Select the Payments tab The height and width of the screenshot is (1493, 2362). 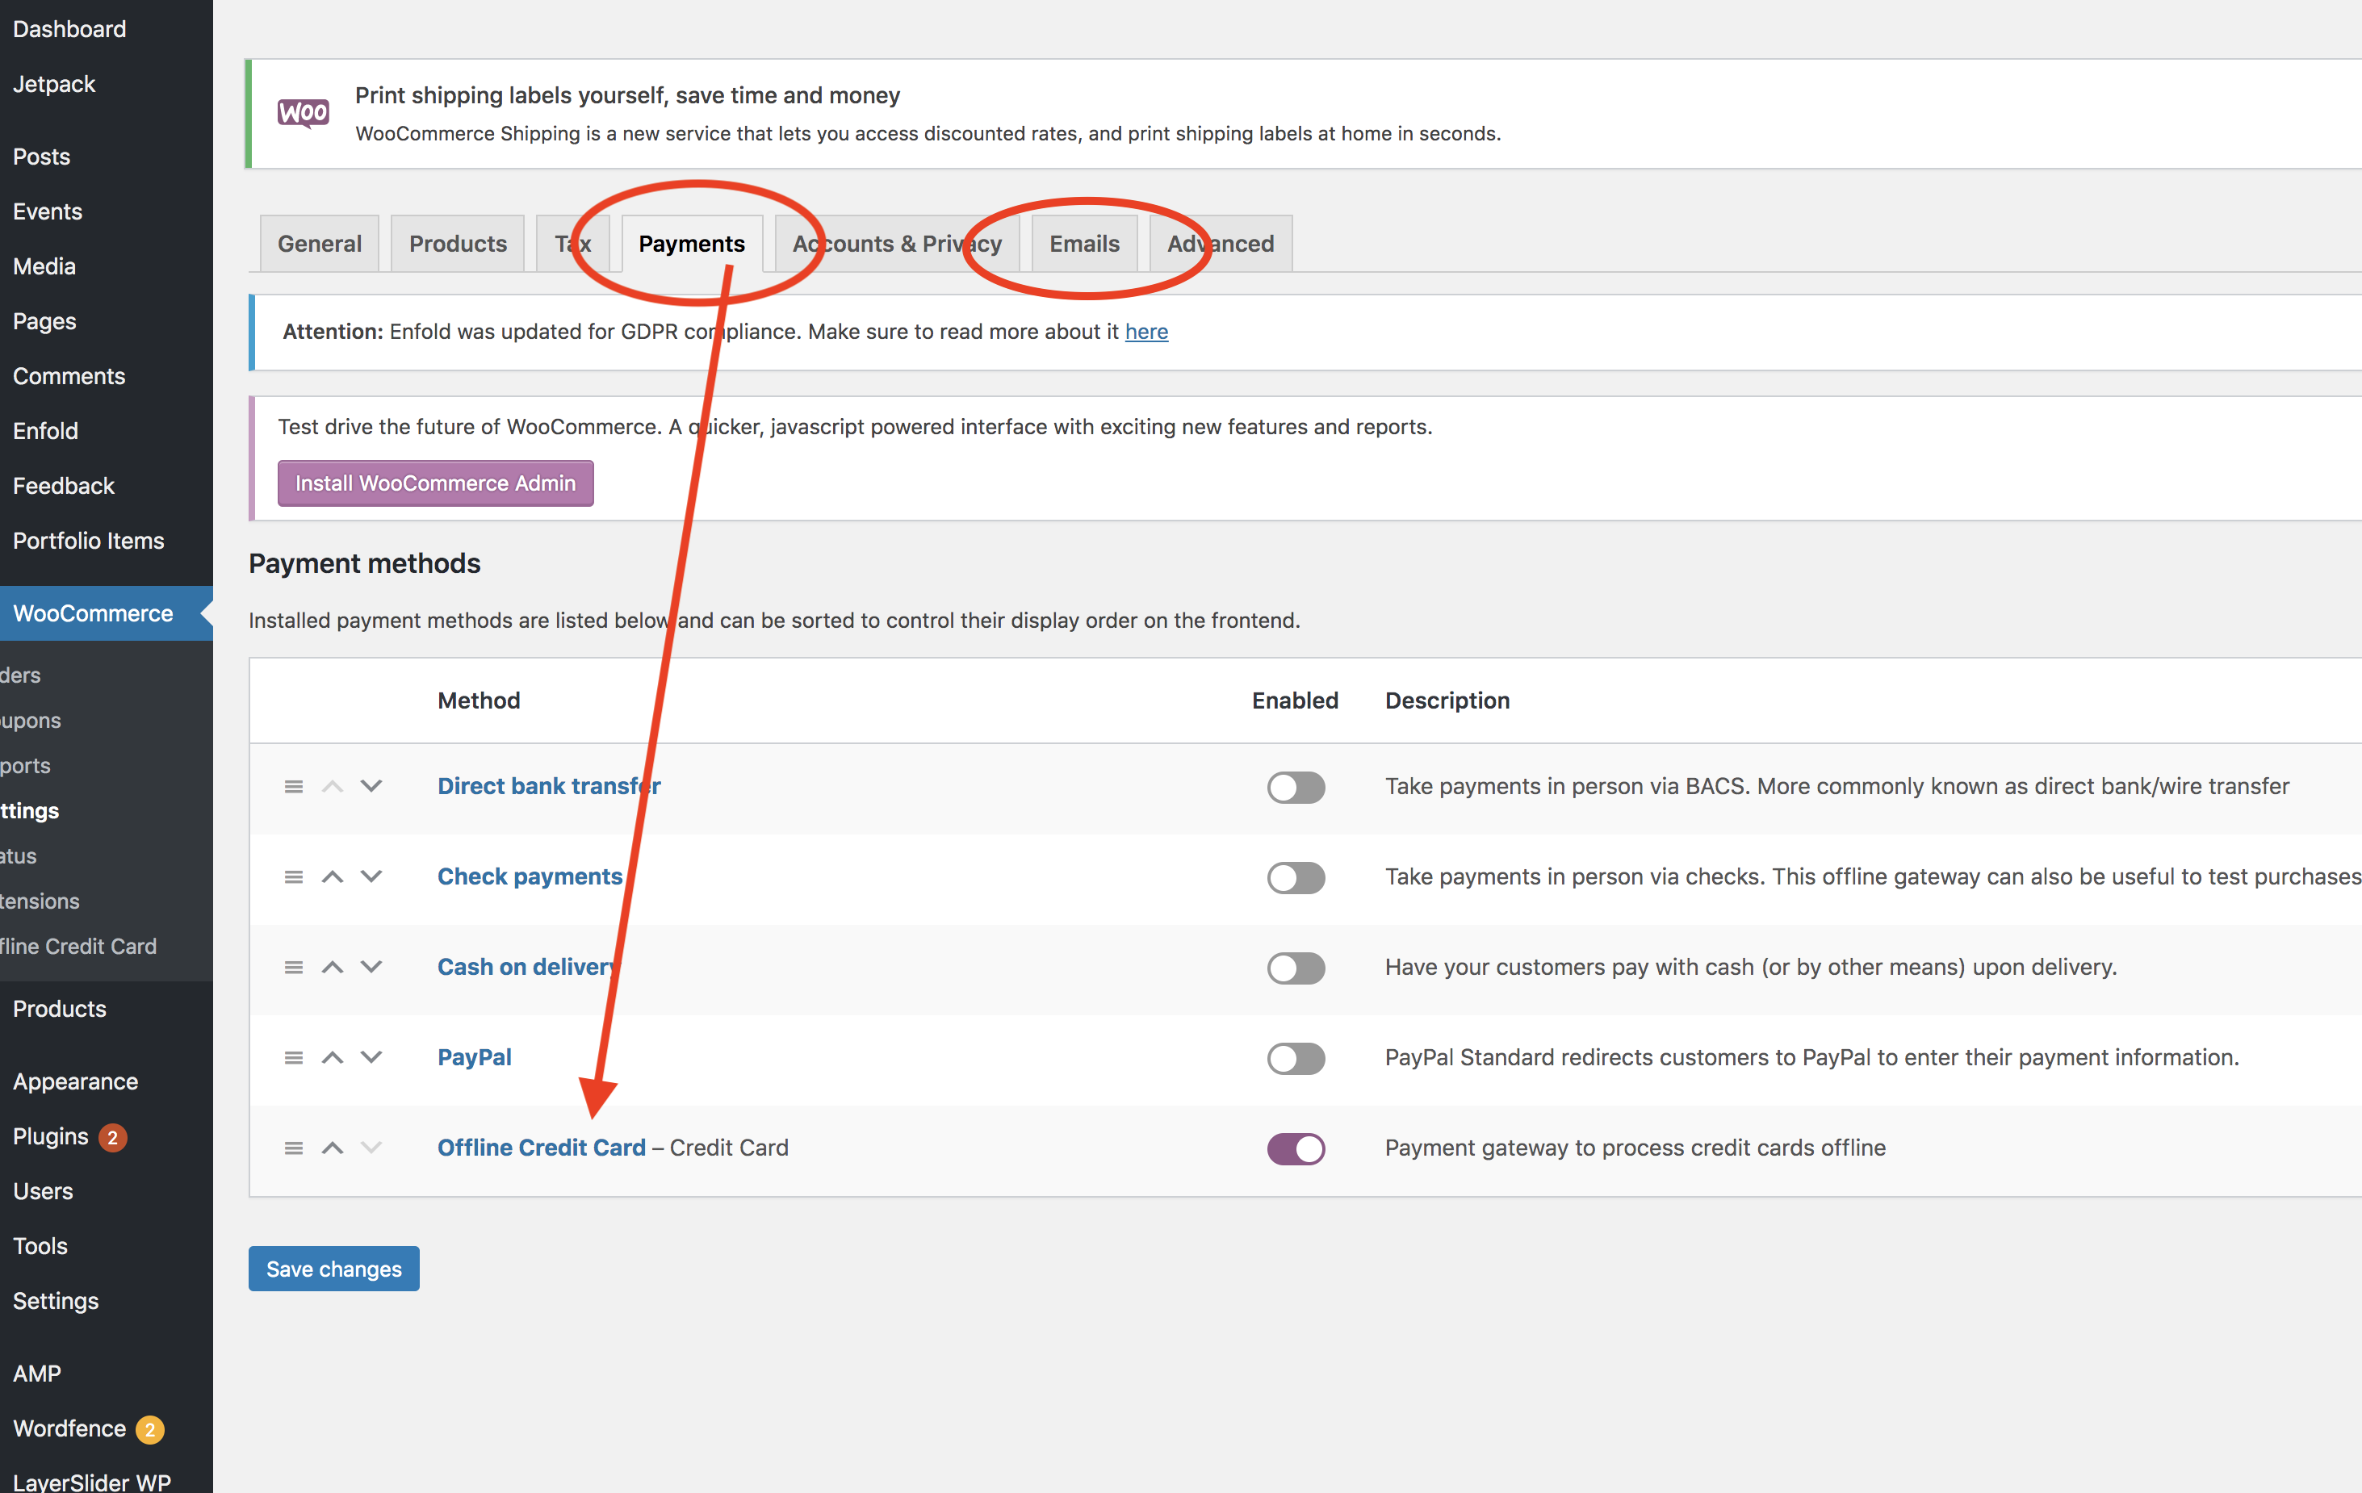pyautogui.click(x=693, y=243)
